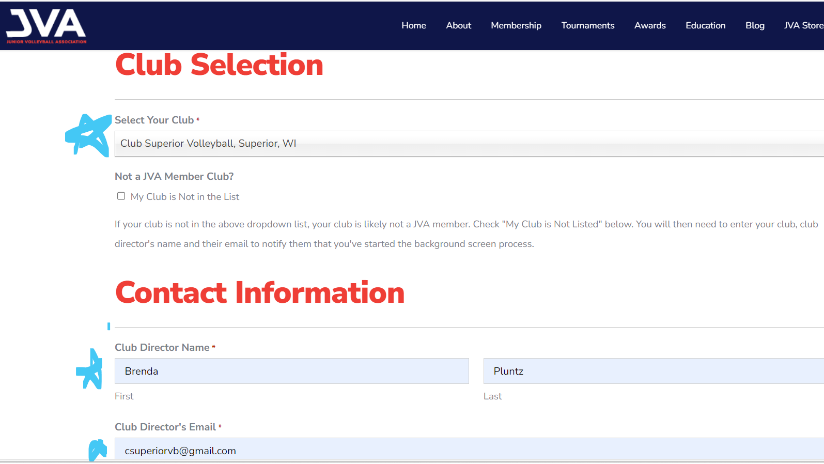Click the First sublabel under name field
The width and height of the screenshot is (824, 464).
pyautogui.click(x=124, y=396)
